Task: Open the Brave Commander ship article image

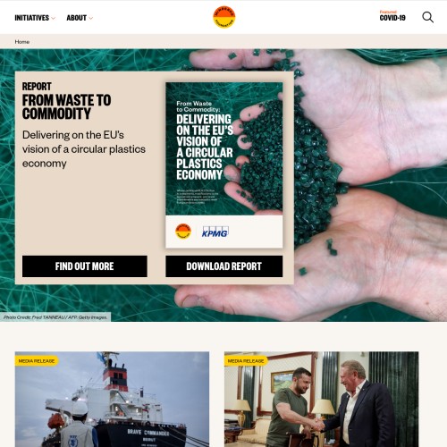Action: pos(112,400)
